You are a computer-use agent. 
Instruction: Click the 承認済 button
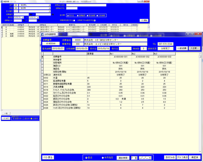point(195,158)
